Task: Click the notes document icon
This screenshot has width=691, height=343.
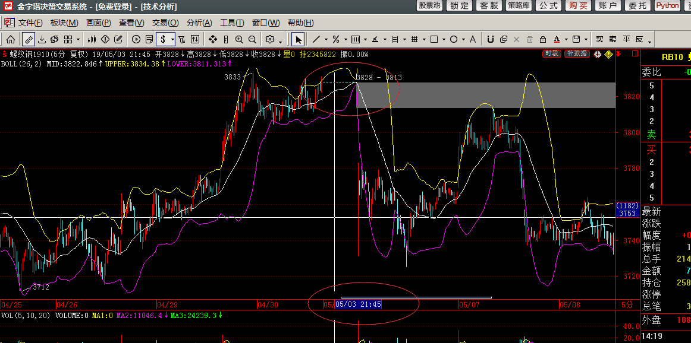Action: pyautogui.click(x=149, y=40)
